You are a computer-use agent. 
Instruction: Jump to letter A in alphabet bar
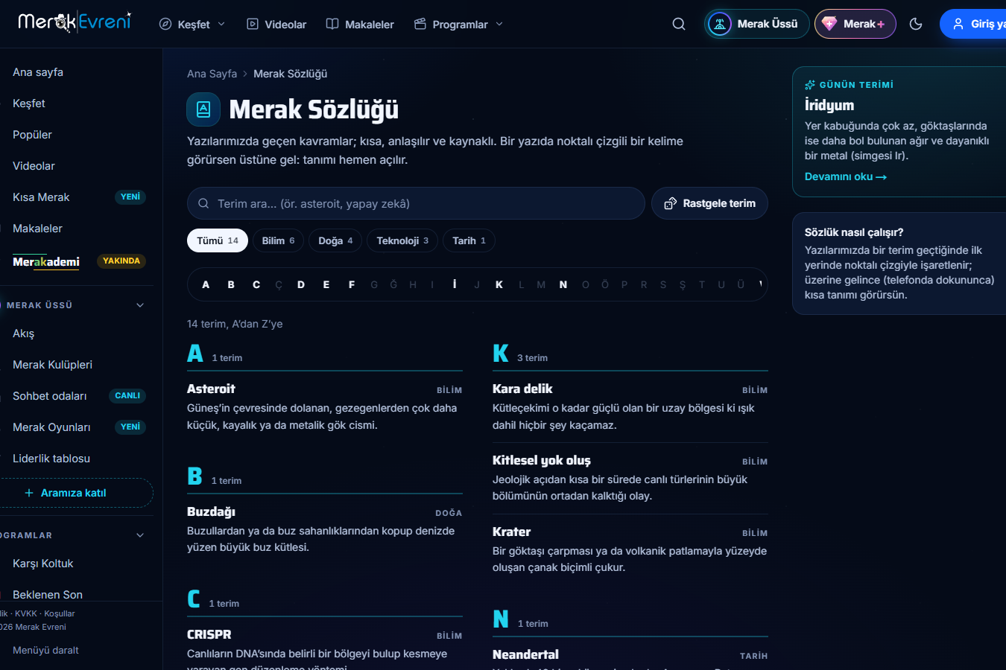coord(206,284)
